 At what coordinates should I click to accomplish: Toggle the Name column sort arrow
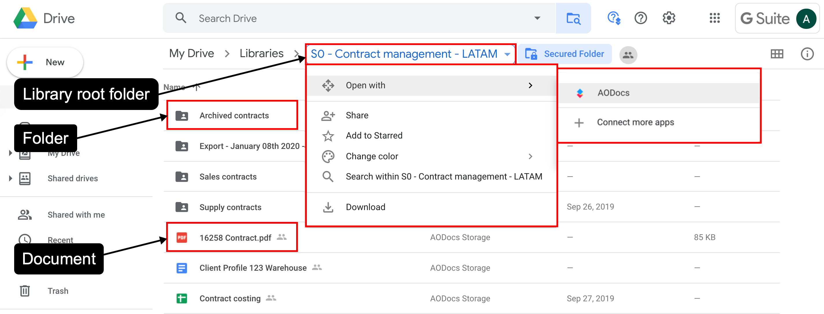(196, 87)
